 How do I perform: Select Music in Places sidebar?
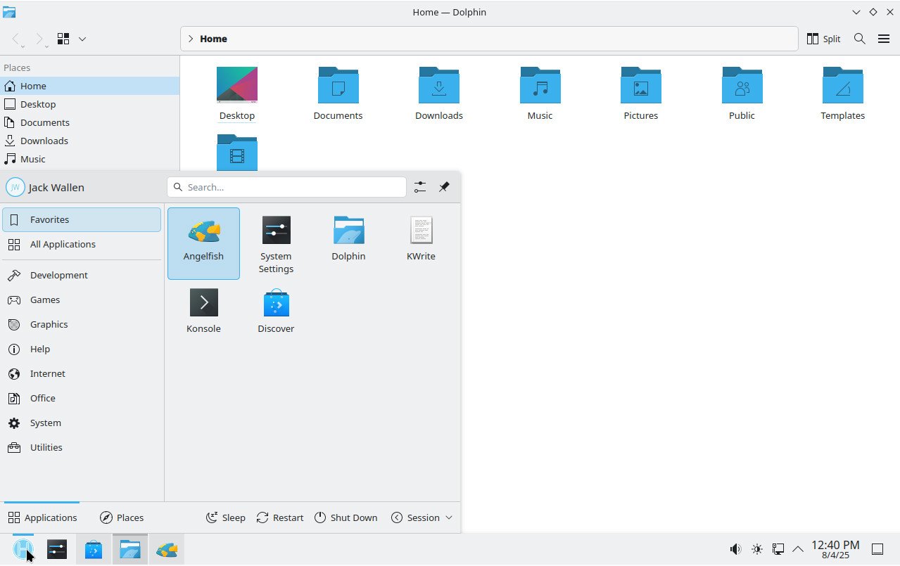89,159
